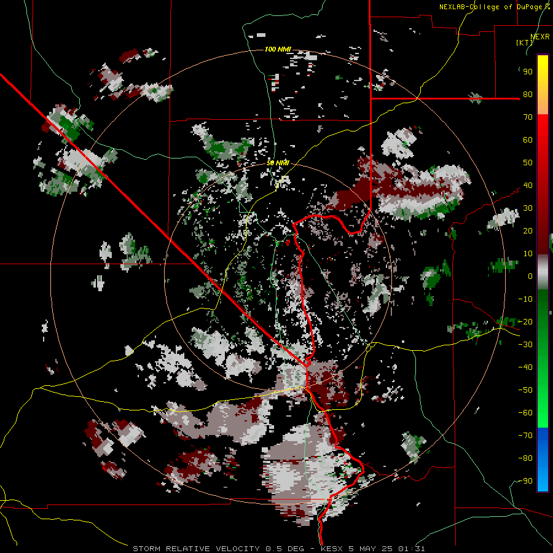Click the STORM RELATIVE VELOCITY caption text

pos(196,549)
